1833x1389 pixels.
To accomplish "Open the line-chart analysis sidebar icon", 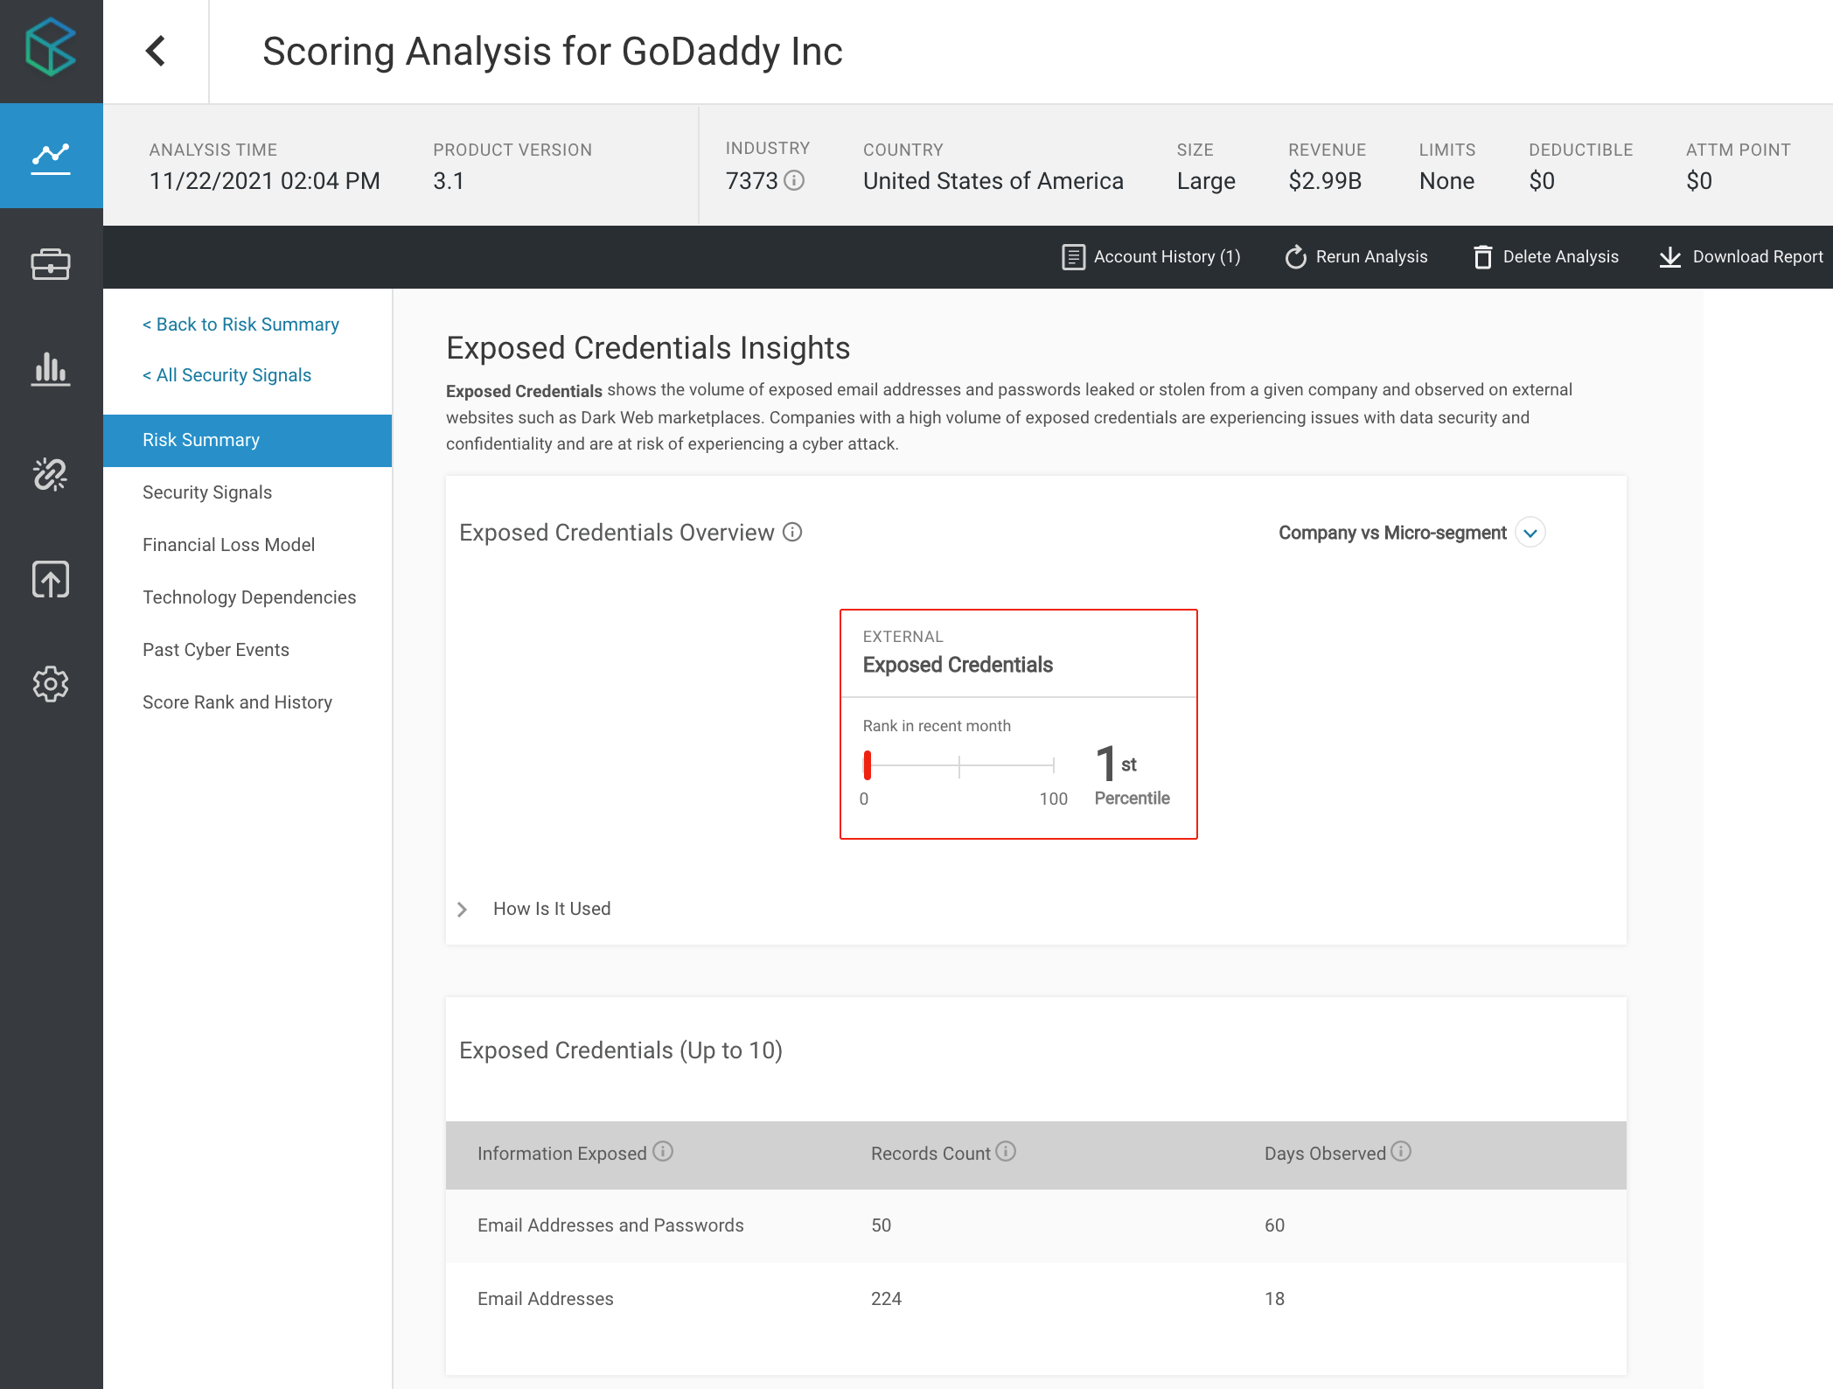I will click(51, 158).
